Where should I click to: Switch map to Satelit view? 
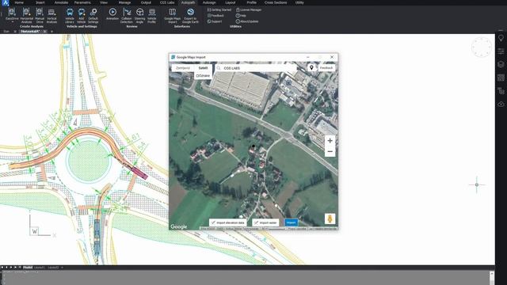tap(203, 68)
